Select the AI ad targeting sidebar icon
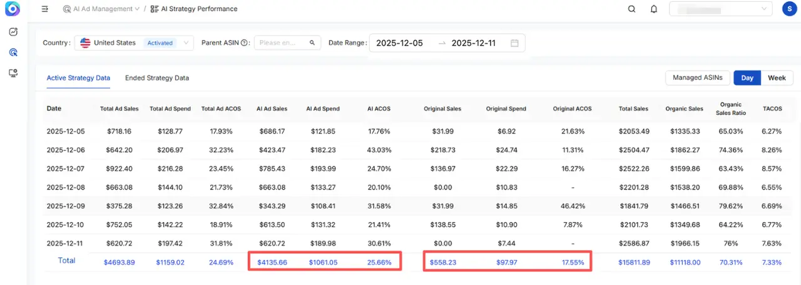 click(x=13, y=52)
